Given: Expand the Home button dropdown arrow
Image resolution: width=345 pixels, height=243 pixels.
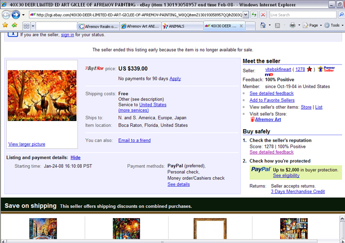Looking at the screenshot, I should coord(269,25).
